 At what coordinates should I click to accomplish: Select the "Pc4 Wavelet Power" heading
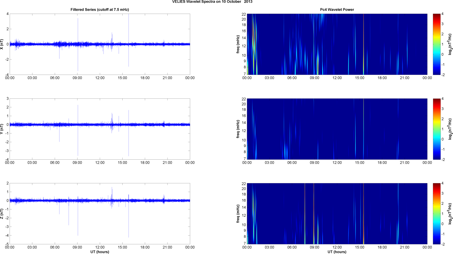[337, 10]
